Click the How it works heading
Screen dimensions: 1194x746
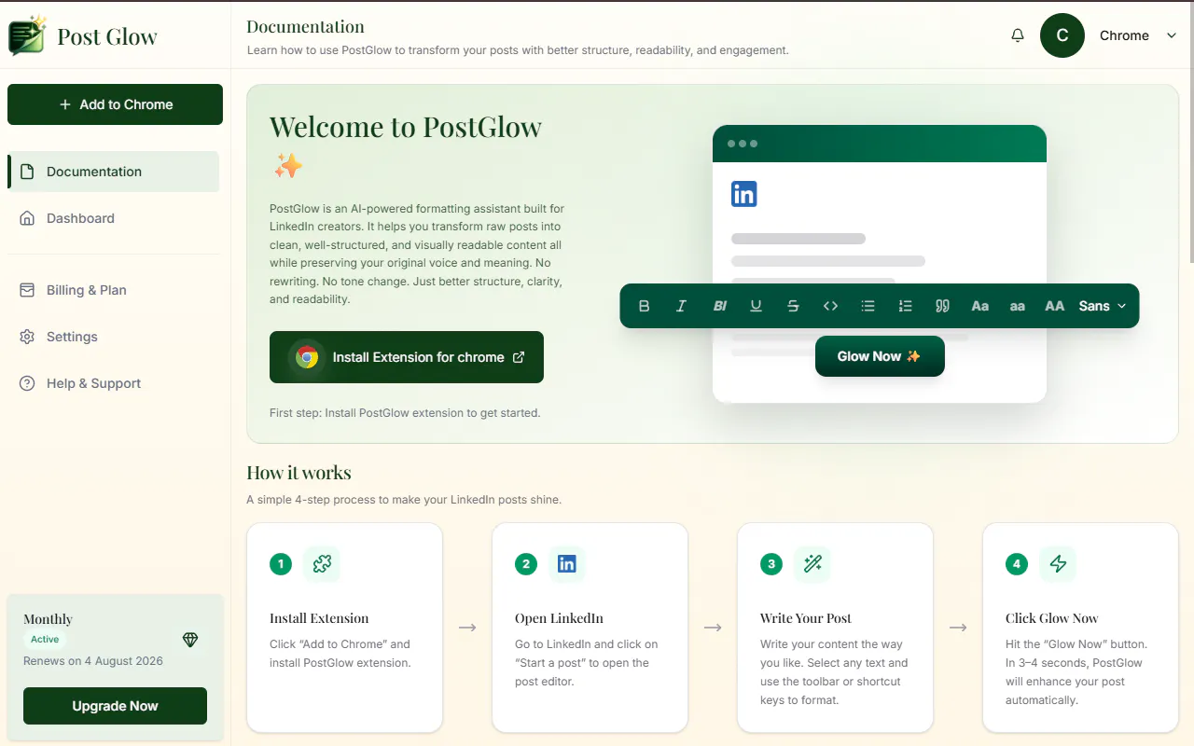tap(298, 473)
